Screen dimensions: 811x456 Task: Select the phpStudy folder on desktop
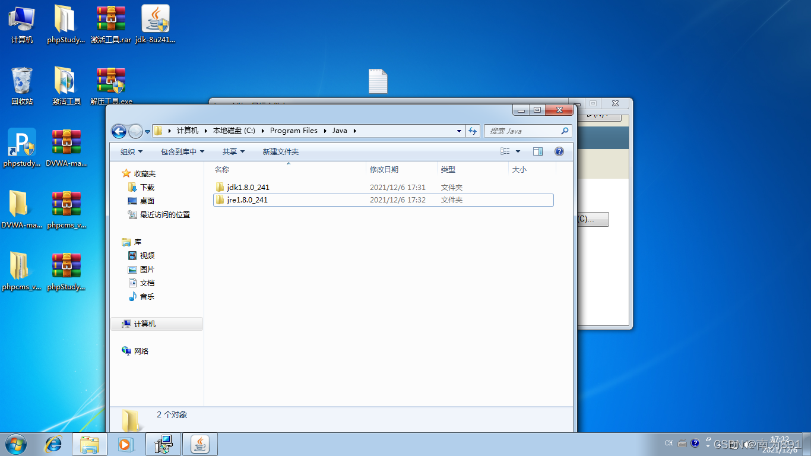click(65, 24)
